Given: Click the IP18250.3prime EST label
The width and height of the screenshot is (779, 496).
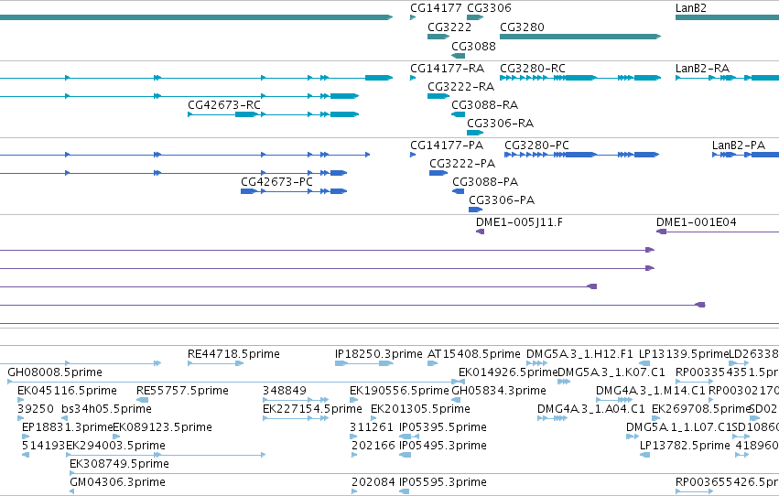Looking at the screenshot, I should tap(379, 354).
